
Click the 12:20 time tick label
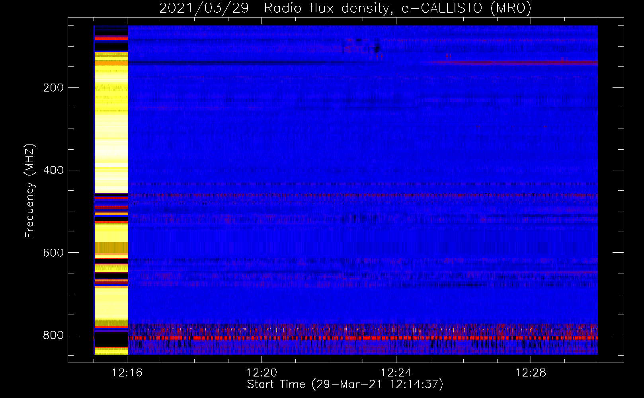[262, 373]
